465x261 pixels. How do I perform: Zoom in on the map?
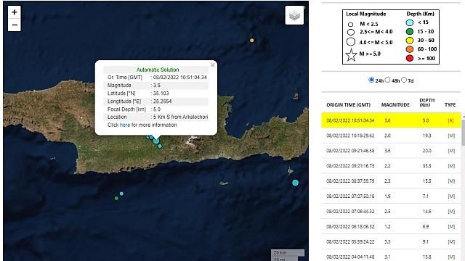15,12
